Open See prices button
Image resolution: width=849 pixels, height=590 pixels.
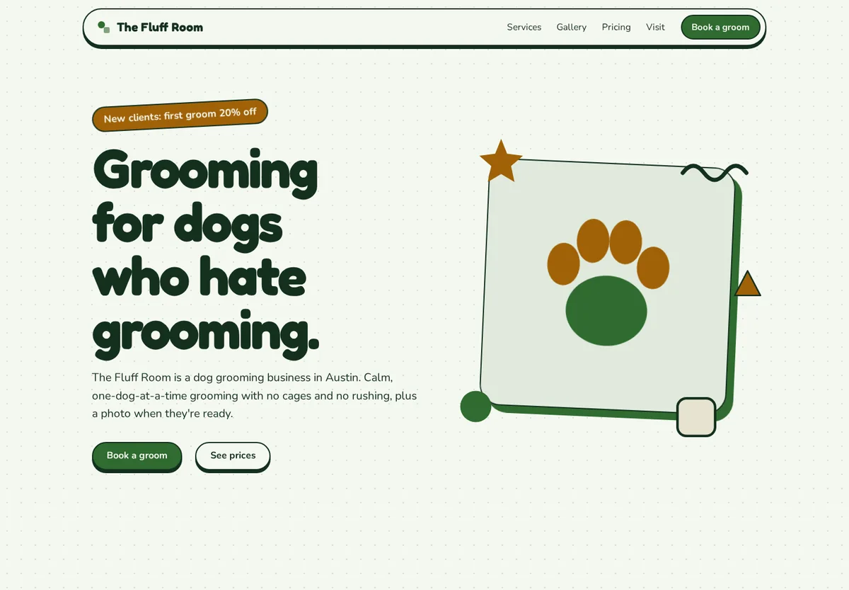click(233, 455)
